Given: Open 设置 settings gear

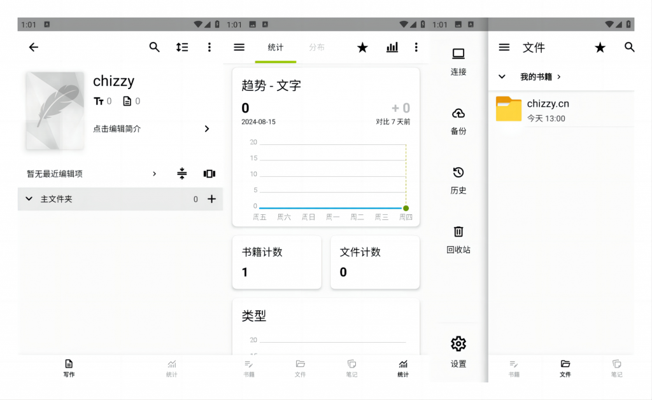Looking at the screenshot, I should [458, 352].
